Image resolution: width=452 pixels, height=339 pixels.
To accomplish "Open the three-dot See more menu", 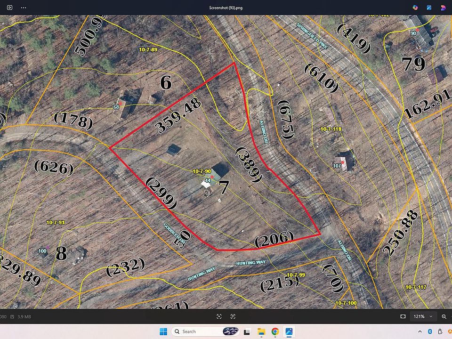I will click(24, 8).
